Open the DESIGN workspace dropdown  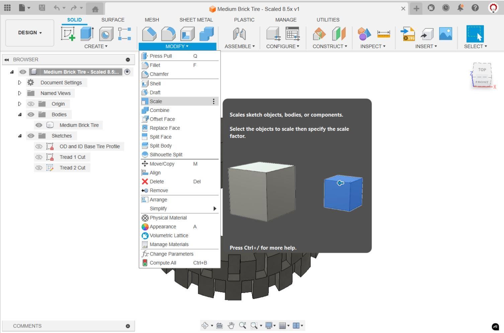(x=30, y=33)
